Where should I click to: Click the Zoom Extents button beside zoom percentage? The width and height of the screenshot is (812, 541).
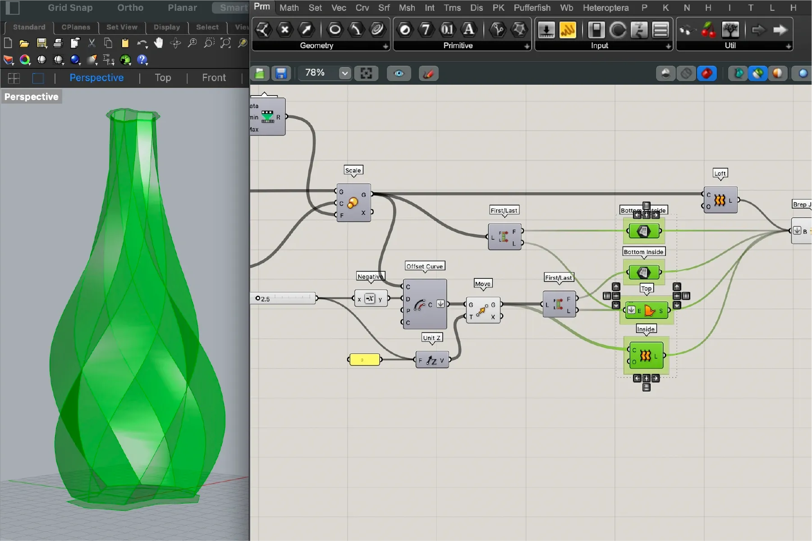click(366, 73)
